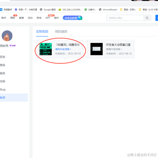The width and height of the screenshot is (158, 158).
Task: Click the date 2022-08-31
Action: (x=125, y=54)
